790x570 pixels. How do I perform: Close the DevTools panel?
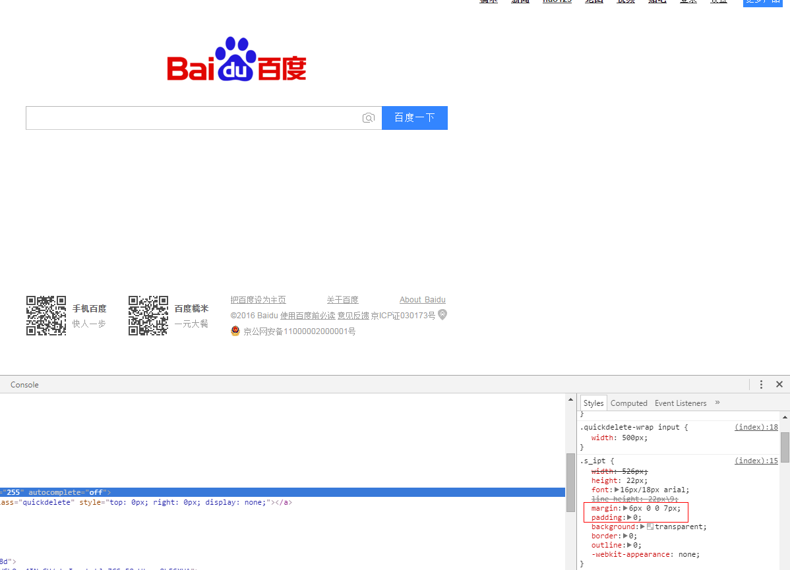click(x=779, y=384)
